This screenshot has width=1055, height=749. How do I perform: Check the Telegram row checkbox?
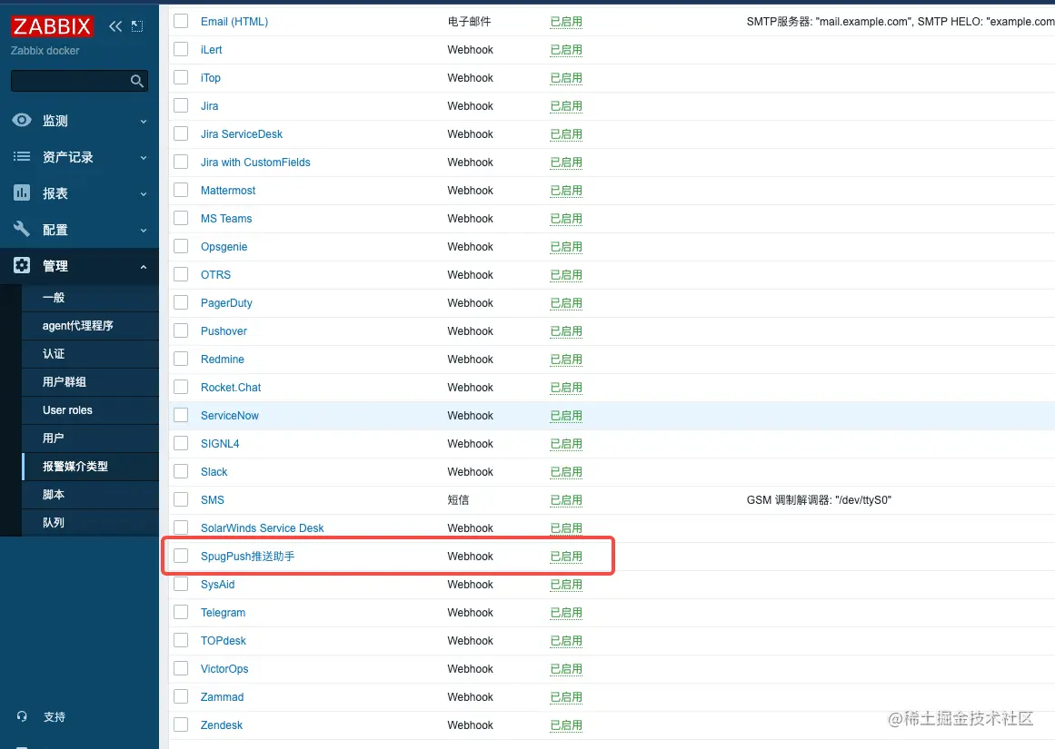point(181,613)
